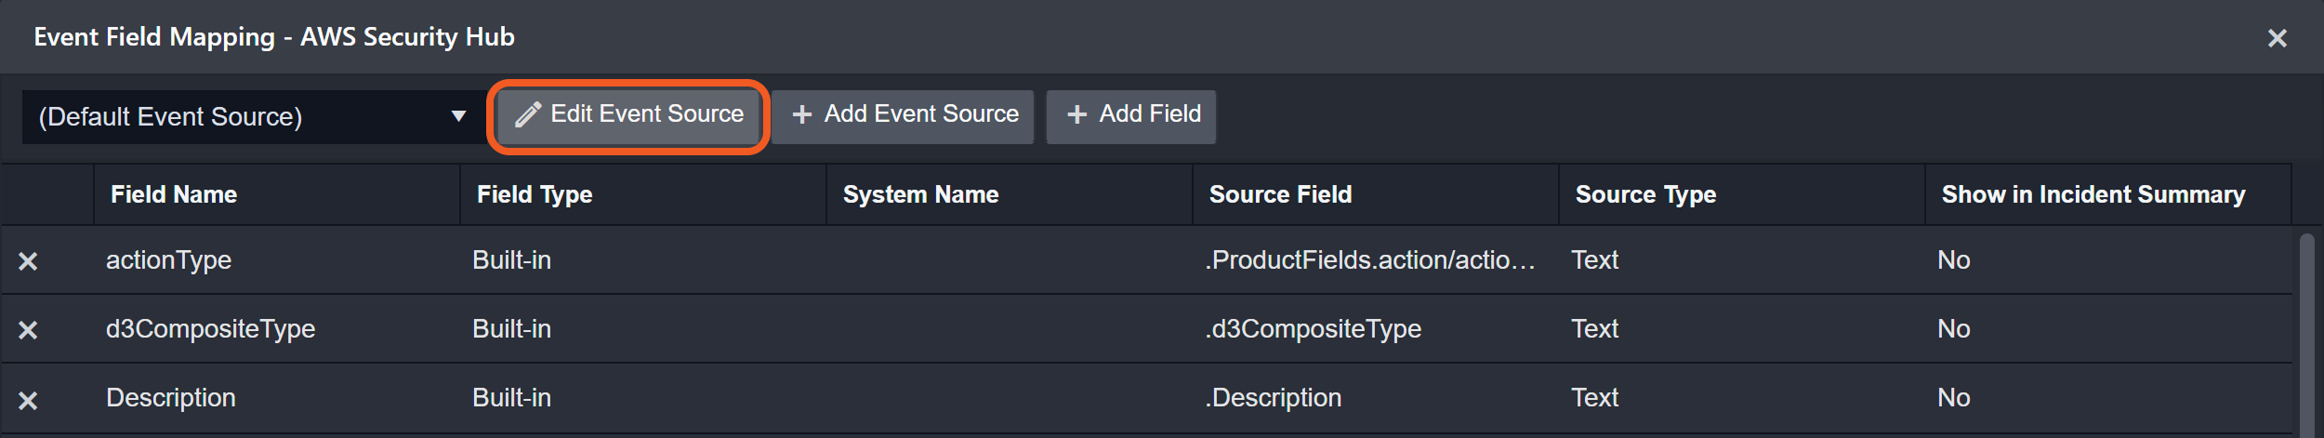Click the actionType field name cell
Viewport: 2324px width, 438px height.
[169, 260]
